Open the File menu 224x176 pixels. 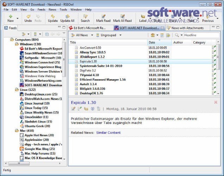click(6, 10)
